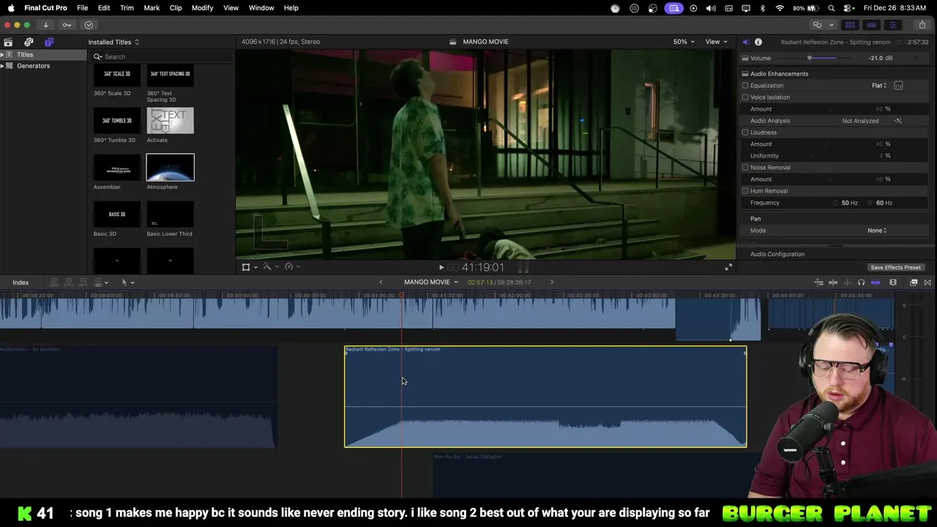Click the background tasks checkmark icon

[x=89, y=25]
